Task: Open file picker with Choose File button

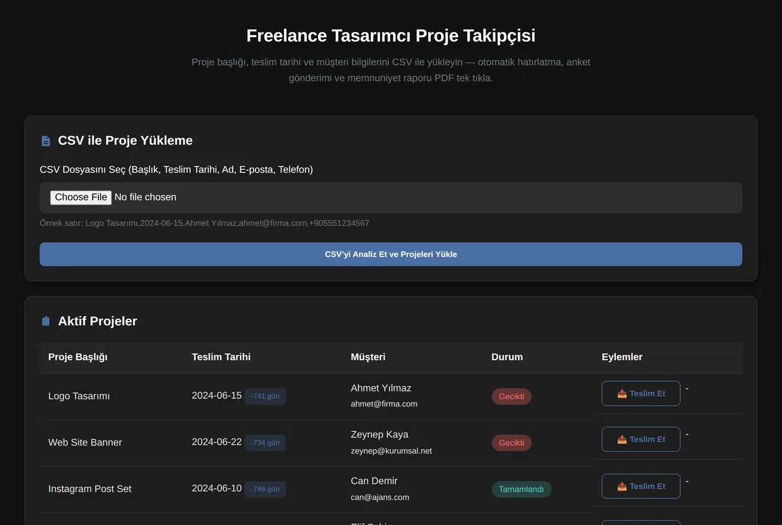Action: pos(81,197)
